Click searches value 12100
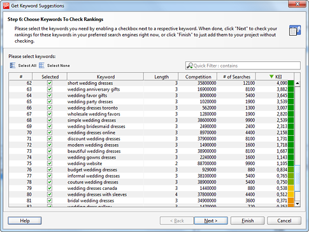Viewport: 309px width, 232px height. tap(249, 83)
